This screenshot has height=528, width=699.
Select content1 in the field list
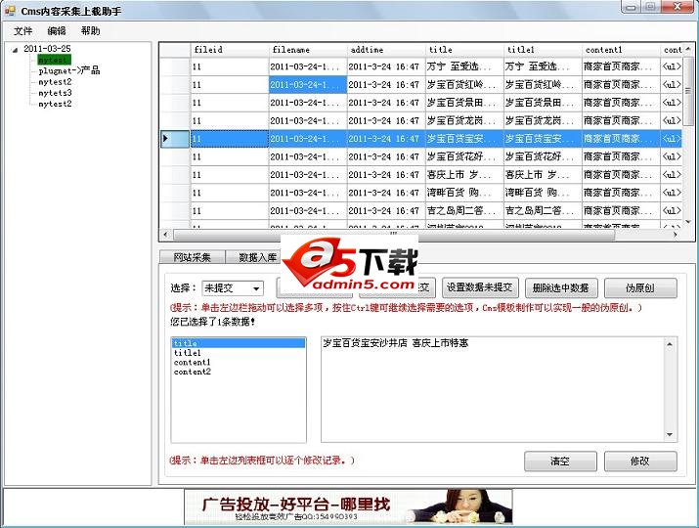coord(239,362)
